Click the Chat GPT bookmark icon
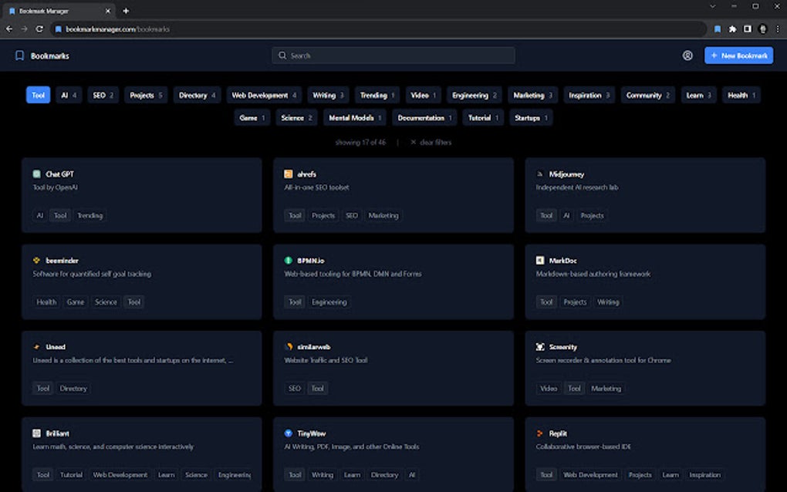This screenshot has width=787, height=492. 35,174
